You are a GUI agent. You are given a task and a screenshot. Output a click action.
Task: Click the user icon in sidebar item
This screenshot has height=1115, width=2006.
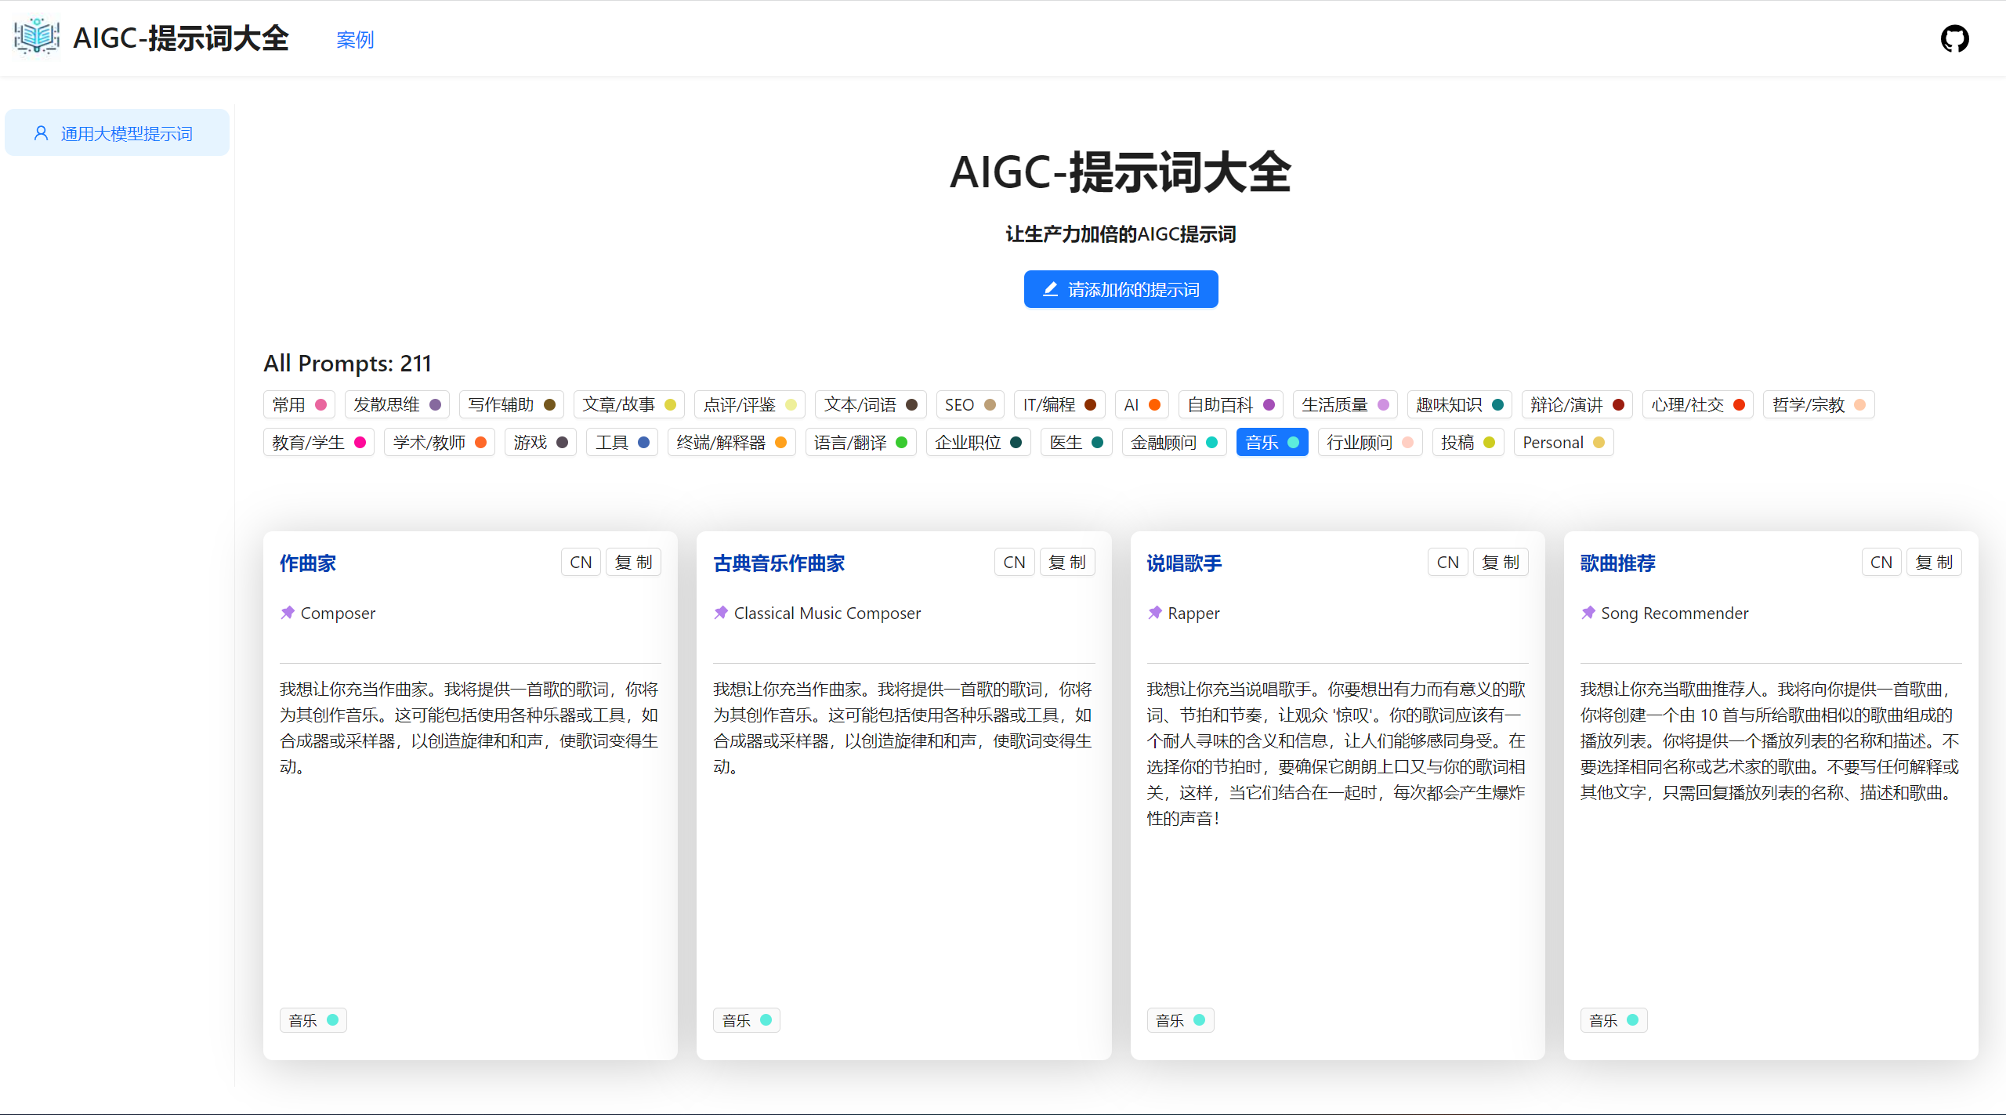(42, 133)
